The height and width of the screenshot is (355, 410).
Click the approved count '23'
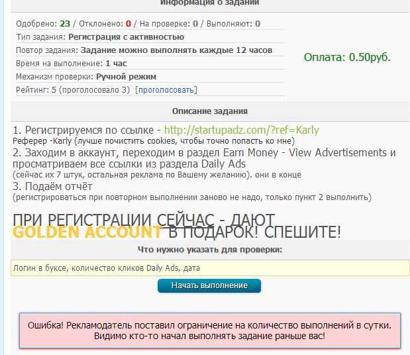pyautogui.click(x=65, y=24)
